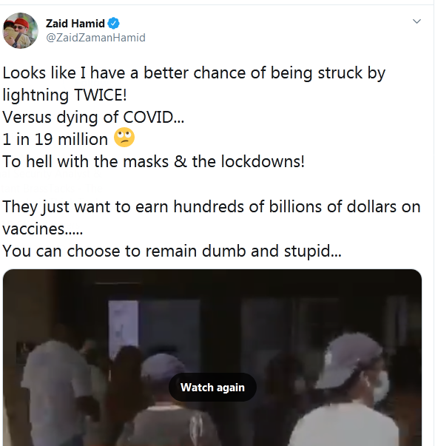Click the Watch again button
Screen dimensions: 435x446
point(212,387)
